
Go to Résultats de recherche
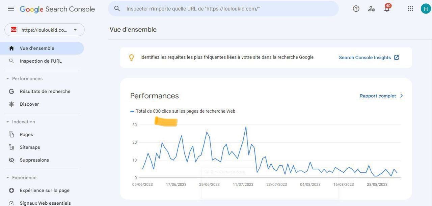(x=45, y=92)
